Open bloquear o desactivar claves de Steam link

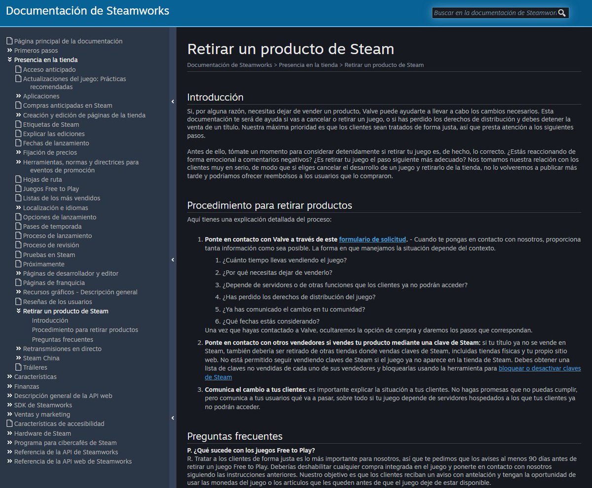[540, 368]
